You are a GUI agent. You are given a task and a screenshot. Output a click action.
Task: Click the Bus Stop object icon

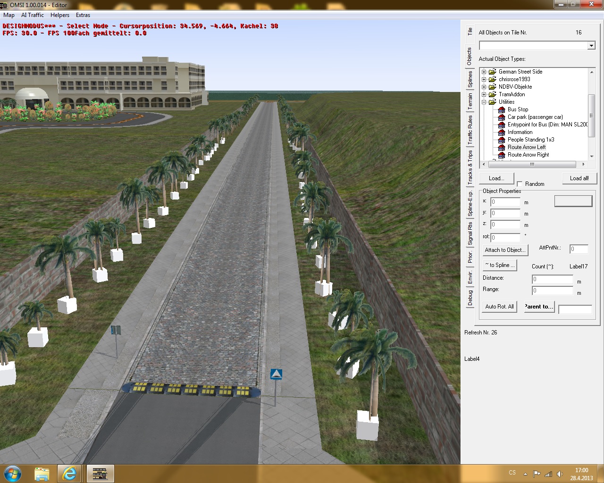[502, 109]
